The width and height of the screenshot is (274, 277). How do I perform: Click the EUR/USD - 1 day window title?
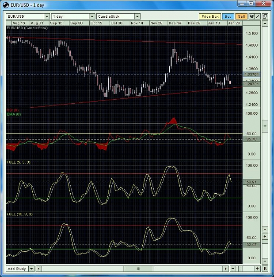click(27, 5)
